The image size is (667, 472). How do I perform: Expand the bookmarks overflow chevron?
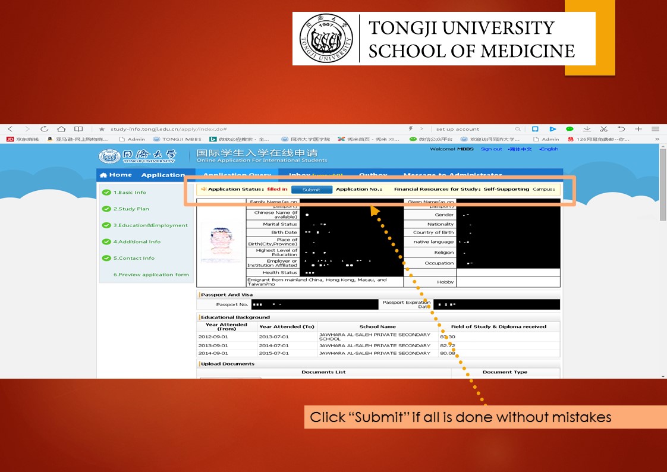click(x=657, y=139)
